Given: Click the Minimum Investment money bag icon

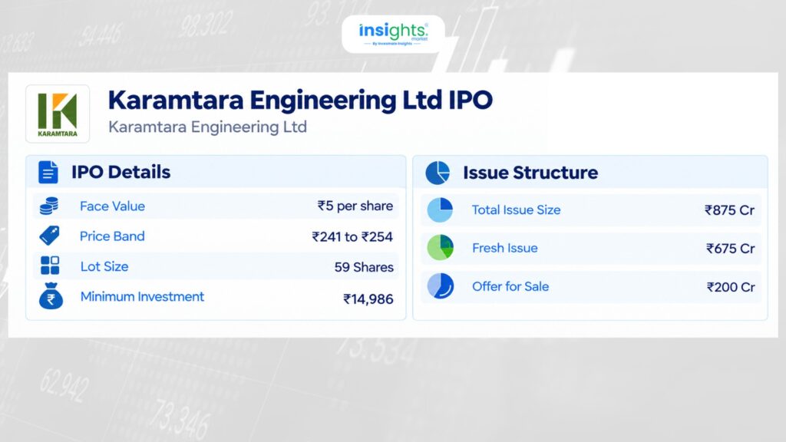Looking at the screenshot, I should [x=51, y=295].
